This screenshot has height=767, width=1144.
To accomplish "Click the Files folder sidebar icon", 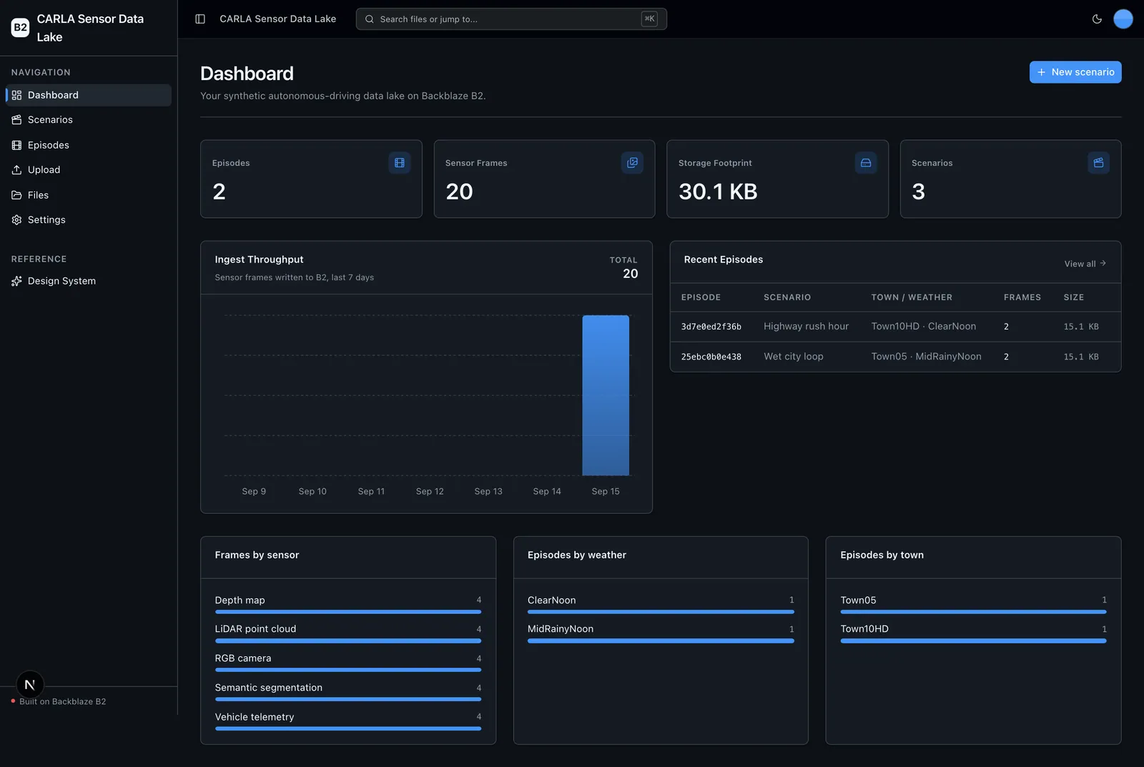I will point(16,195).
